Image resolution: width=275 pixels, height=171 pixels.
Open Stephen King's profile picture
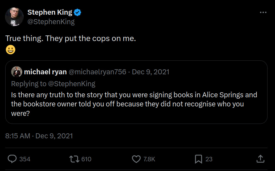click(14, 17)
